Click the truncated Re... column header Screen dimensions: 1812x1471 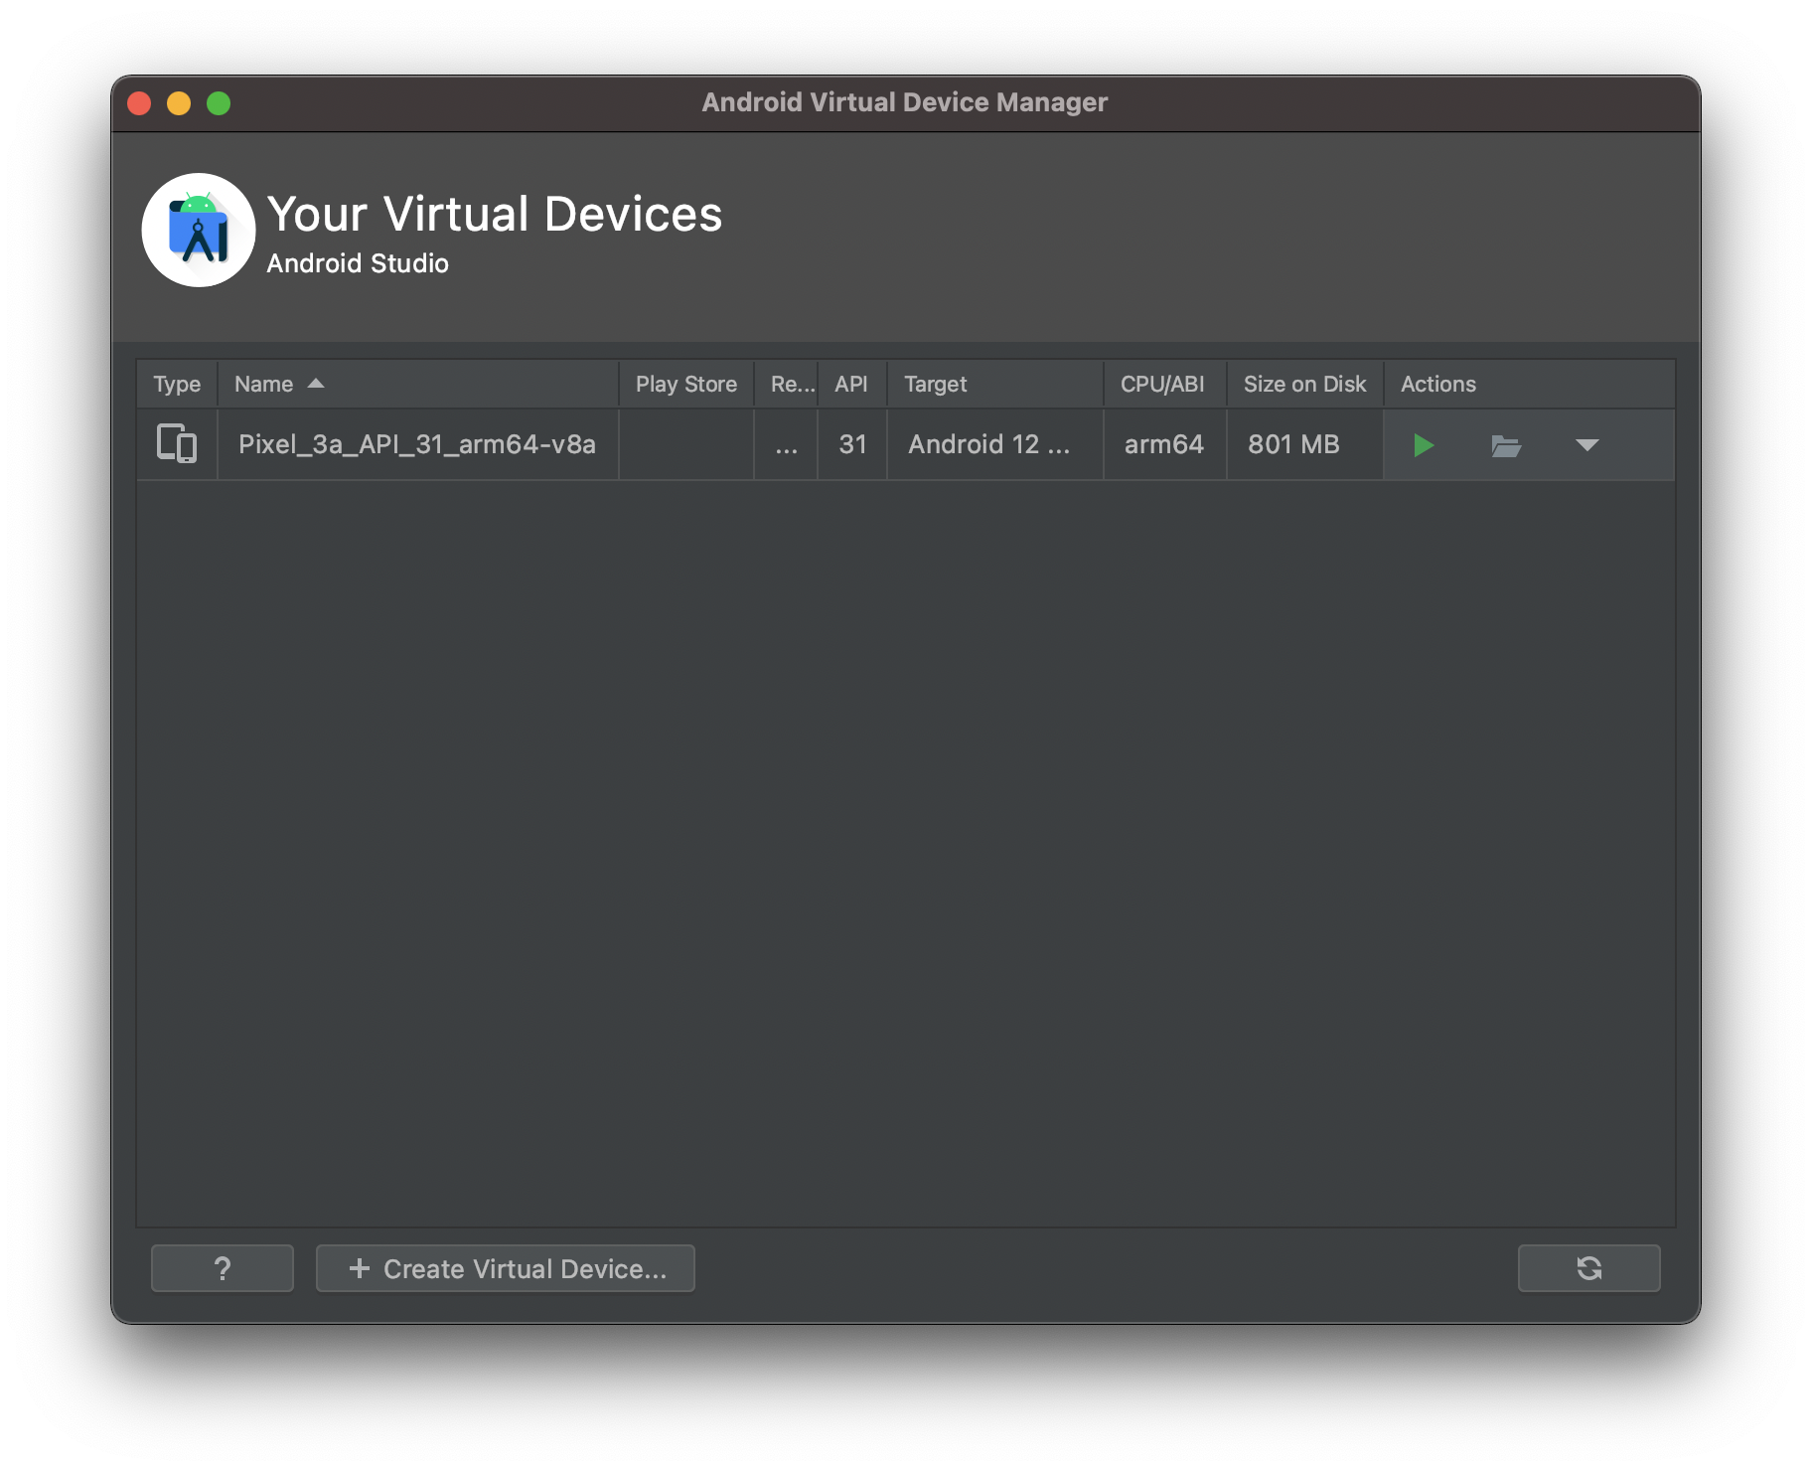pyautogui.click(x=786, y=385)
